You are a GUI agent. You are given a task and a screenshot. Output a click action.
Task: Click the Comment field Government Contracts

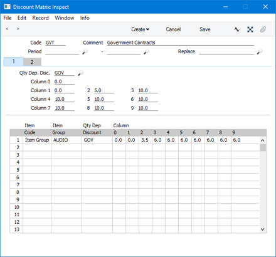click(180, 43)
